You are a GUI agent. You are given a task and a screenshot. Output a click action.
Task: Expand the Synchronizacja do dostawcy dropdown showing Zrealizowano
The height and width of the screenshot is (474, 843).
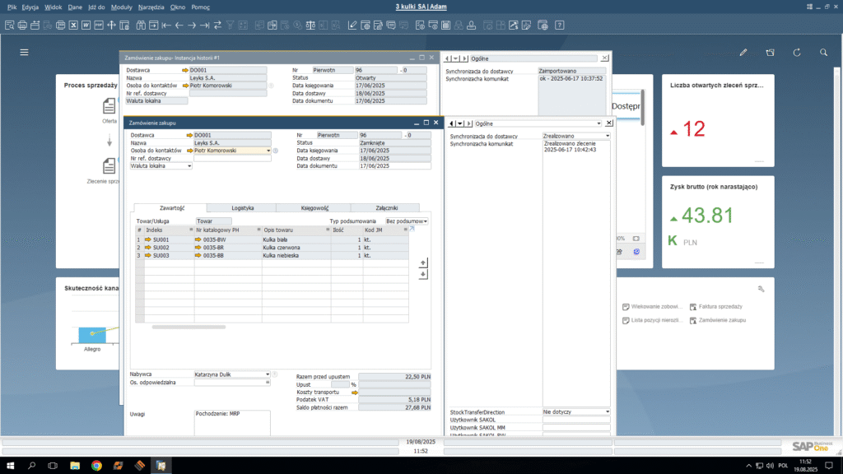click(x=608, y=136)
